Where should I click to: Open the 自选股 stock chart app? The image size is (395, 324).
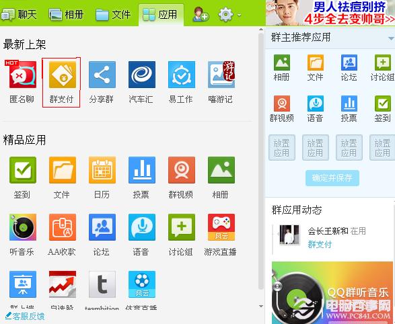62,284
